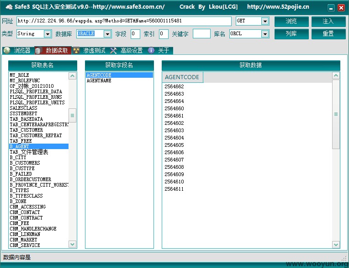Viewport: 349px width, 268px height.
Task: Click the table list scroll-down arrow
Action: point(72,244)
